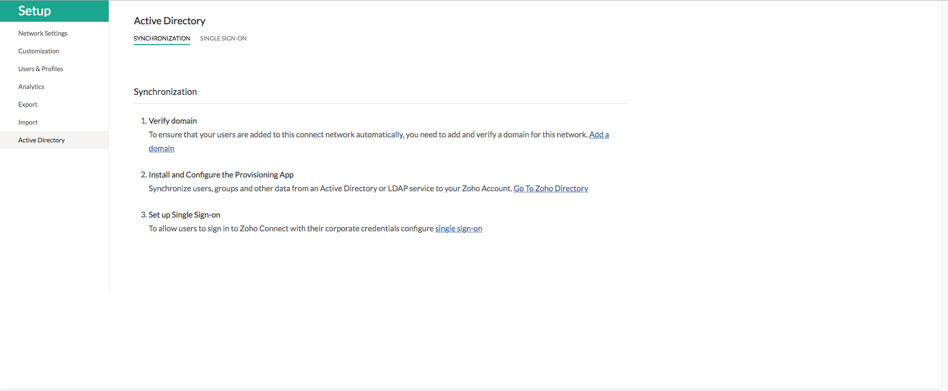Screen dimensions: 948x391
Task: Click the vertical scrollbar at right edge
Action: 944,195
